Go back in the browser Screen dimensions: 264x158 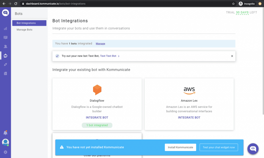pos(4,4)
